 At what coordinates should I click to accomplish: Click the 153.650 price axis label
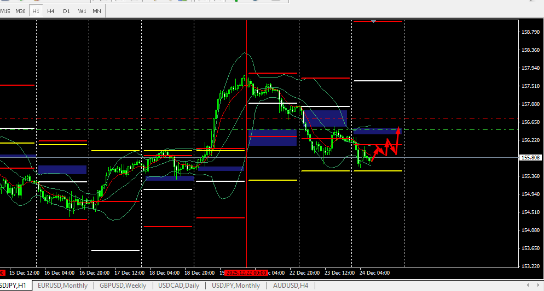[531, 248]
